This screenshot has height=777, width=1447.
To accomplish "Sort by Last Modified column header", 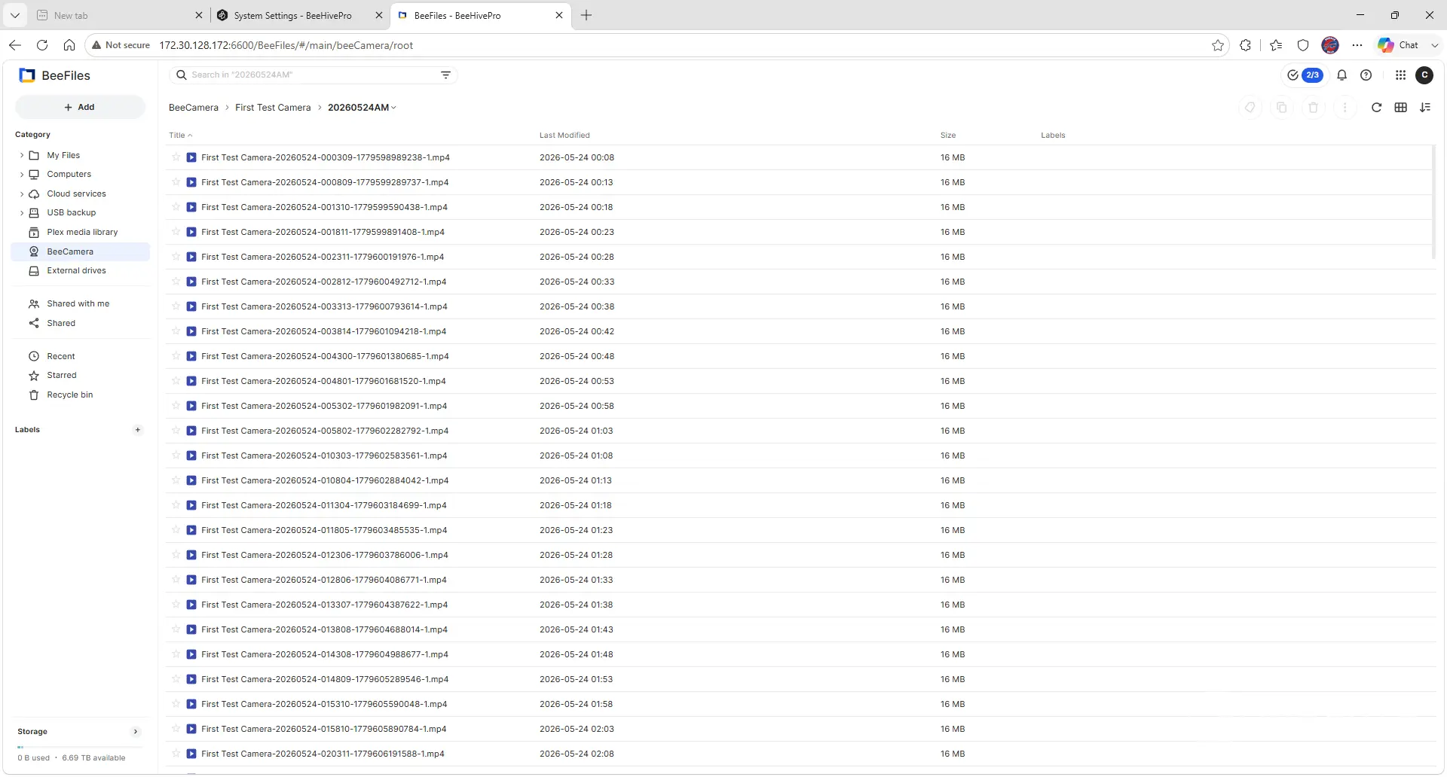I will point(564,136).
